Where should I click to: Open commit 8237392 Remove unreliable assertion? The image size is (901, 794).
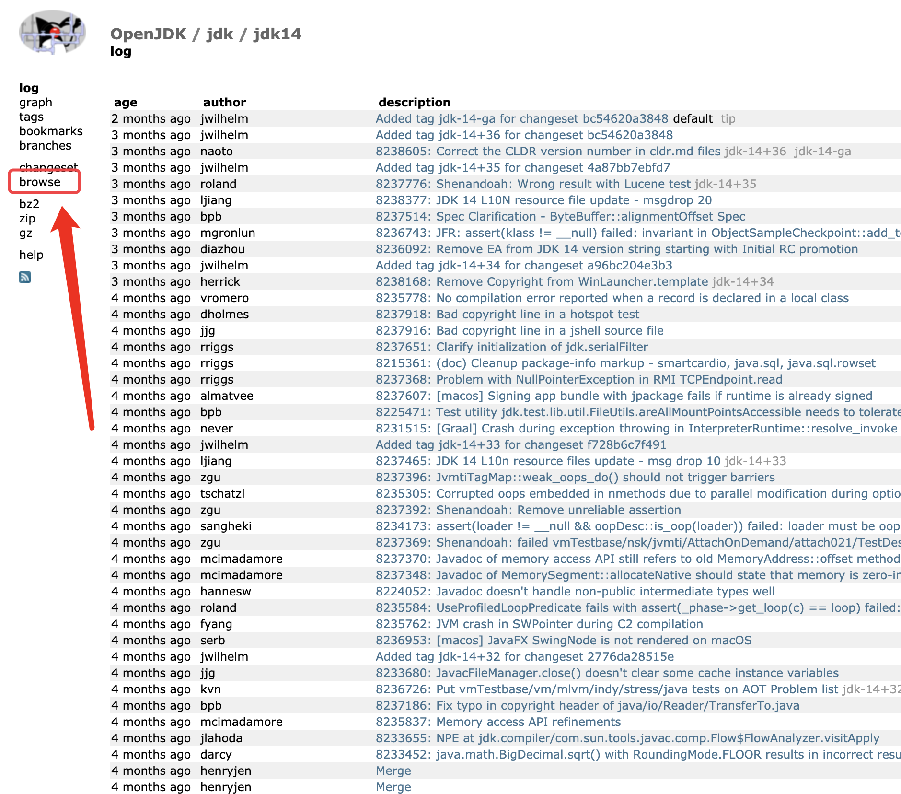click(x=528, y=510)
